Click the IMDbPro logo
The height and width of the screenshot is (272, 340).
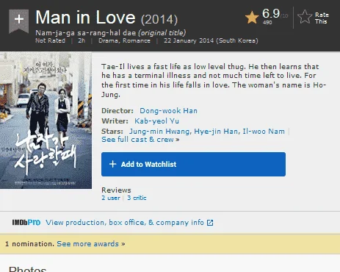(x=26, y=223)
